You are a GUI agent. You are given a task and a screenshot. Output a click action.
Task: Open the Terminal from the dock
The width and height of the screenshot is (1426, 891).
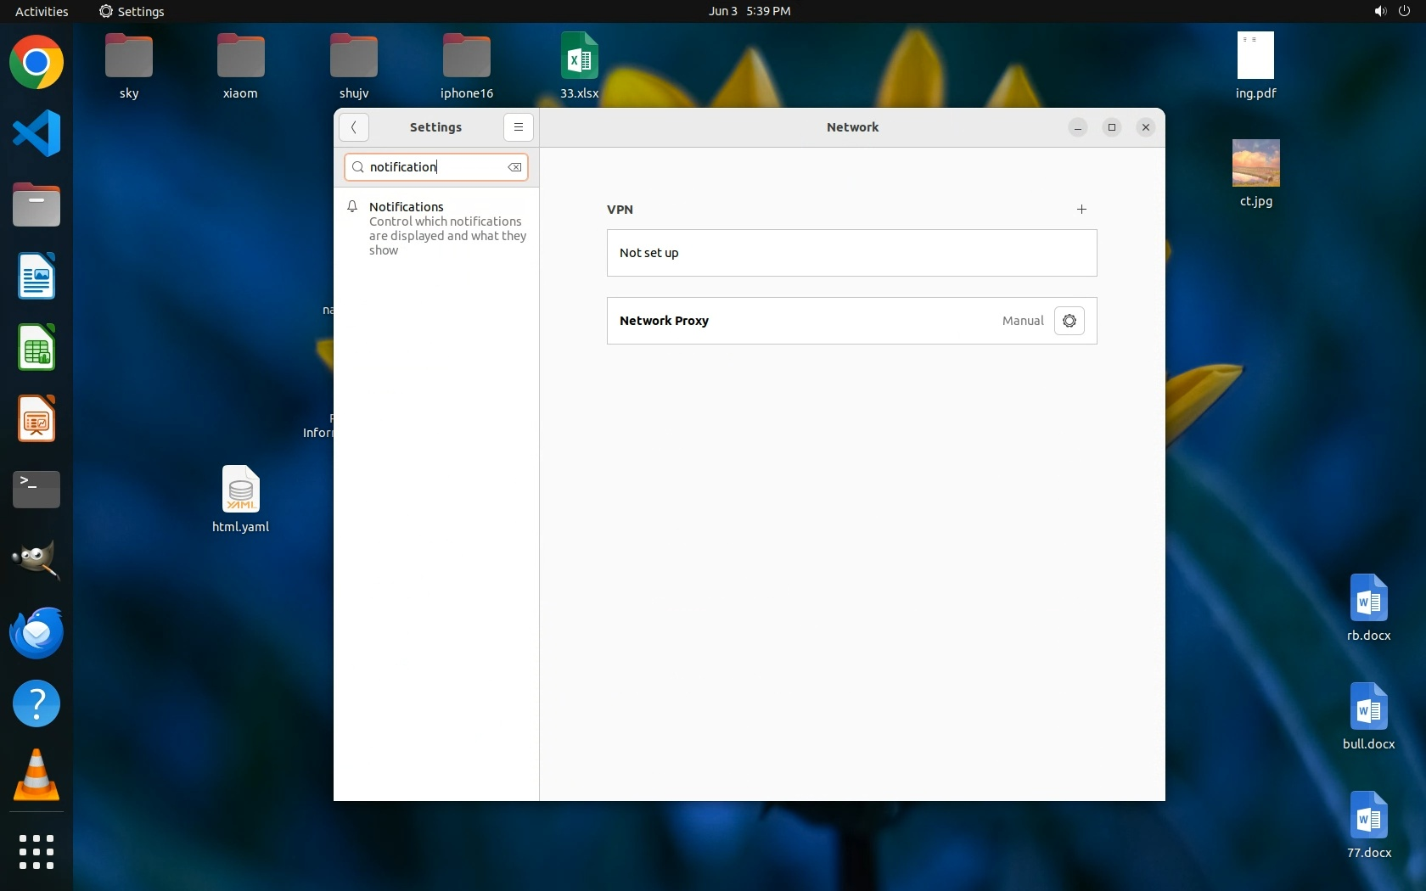click(36, 490)
